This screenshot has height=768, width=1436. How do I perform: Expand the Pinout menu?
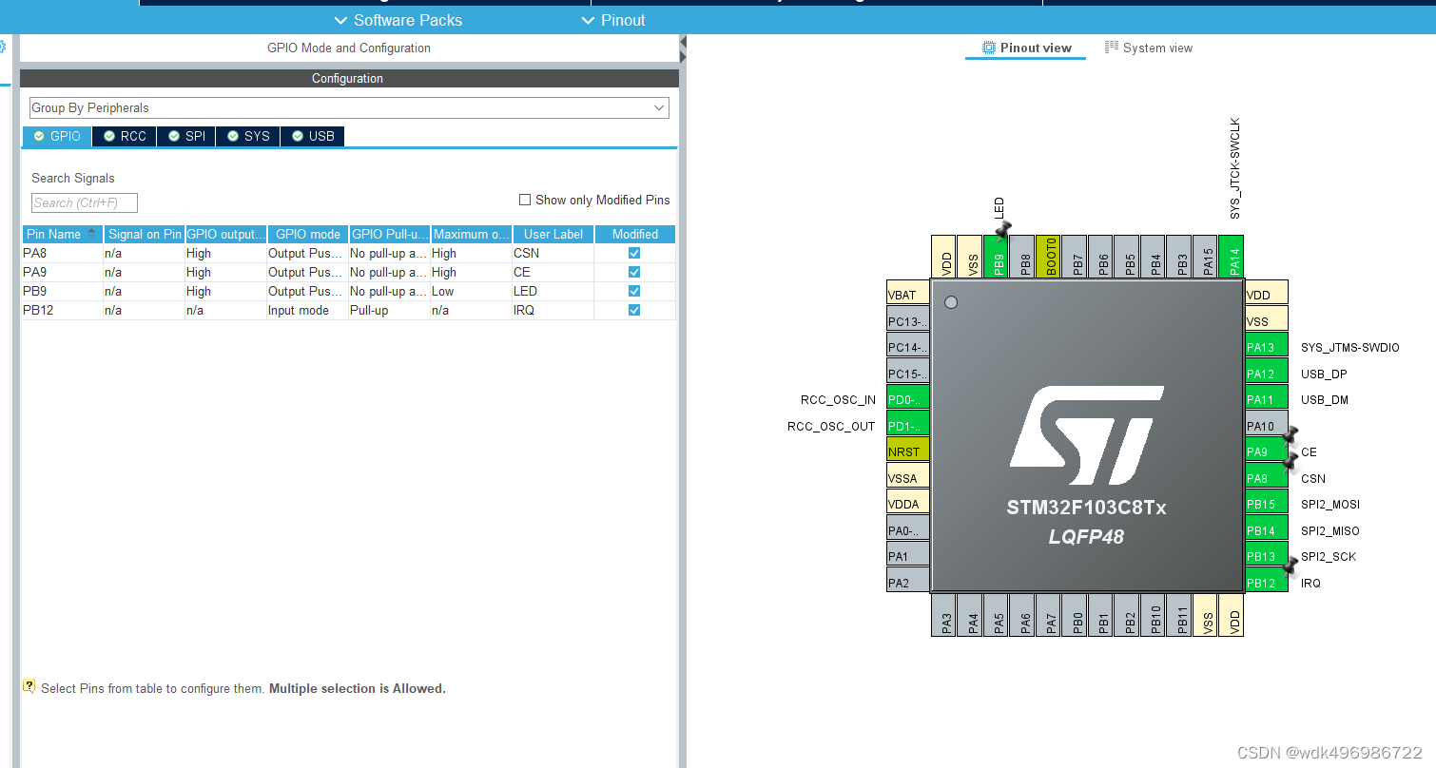[x=613, y=20]
